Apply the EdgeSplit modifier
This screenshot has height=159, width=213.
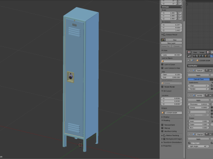pyautogui.click(x=198, y=139)
